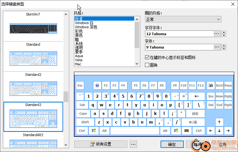Viewport: 238px width, 152px height.
Task: Click the help question-mark key on the keyboard preview
Action: click(x=97, y=85)
